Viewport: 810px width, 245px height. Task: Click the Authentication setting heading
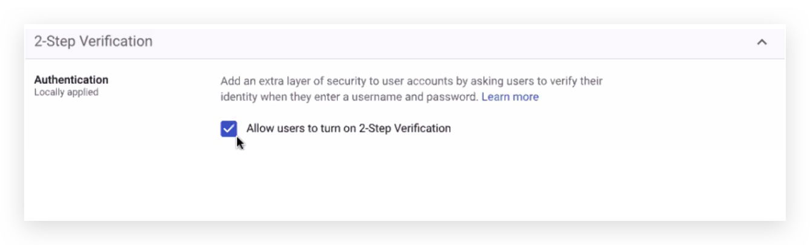tap(71, 80)
